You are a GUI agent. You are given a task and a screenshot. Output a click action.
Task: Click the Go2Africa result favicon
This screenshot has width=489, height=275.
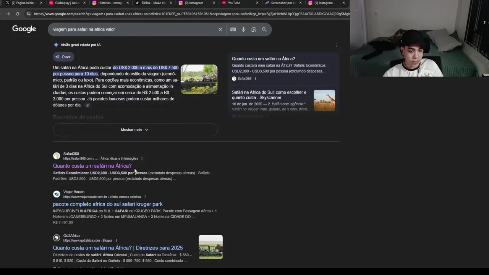(57, 238)
